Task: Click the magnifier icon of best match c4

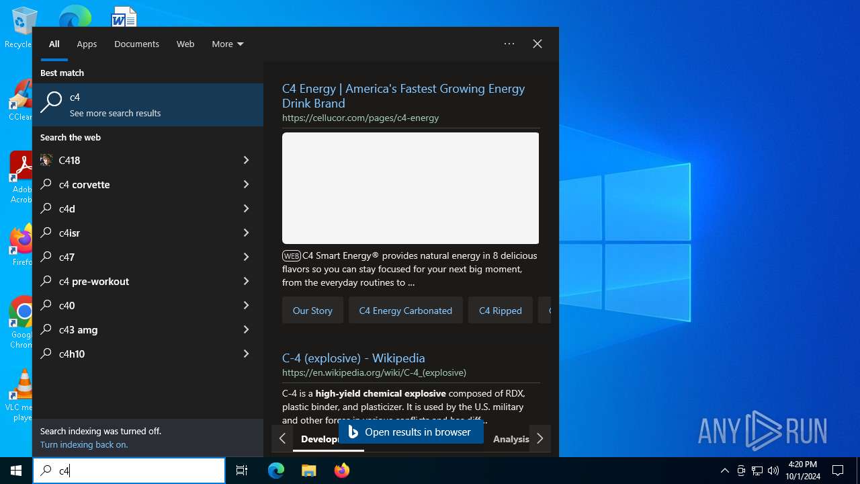Action: [51, 103]
